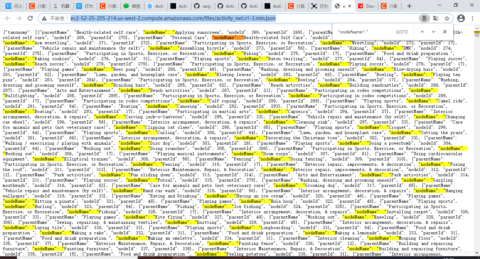Click the text "Kite flying"
The width and height of the screenshot is (480, 259).
tap(169, 217)
